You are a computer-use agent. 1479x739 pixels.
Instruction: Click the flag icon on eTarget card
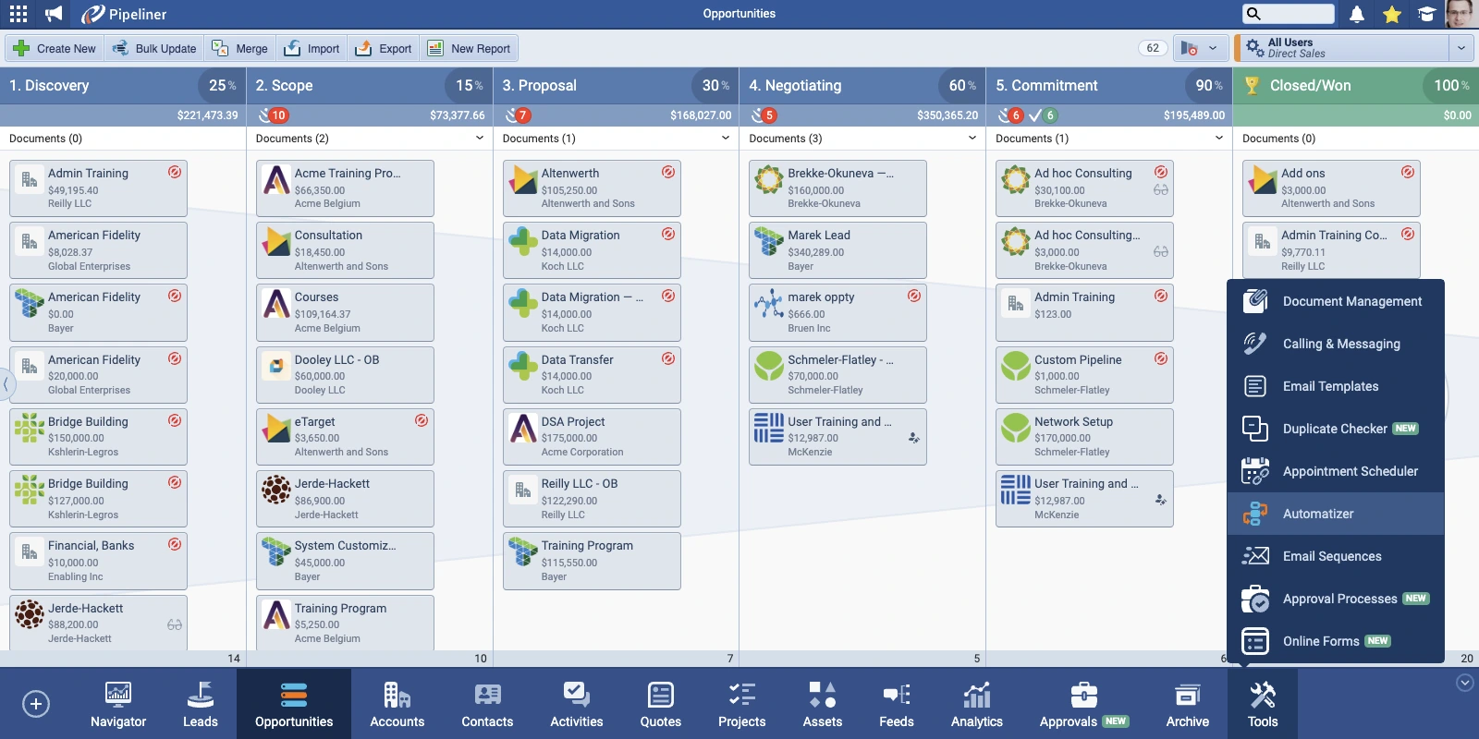[x=422, y=420]
